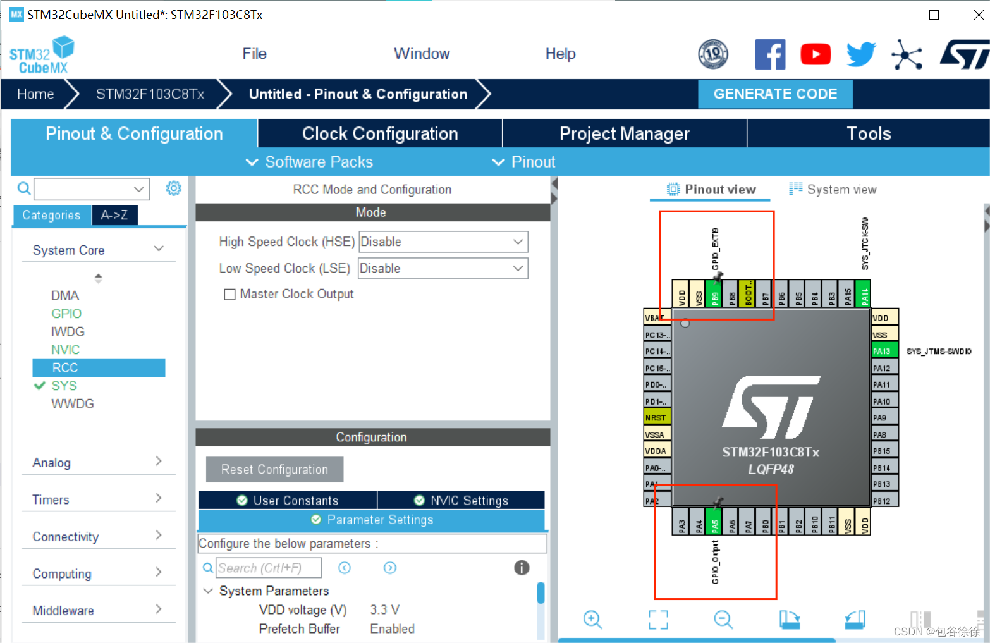Open the NVIC Settings tab
The image size is (990, 643).
point(461,500)
